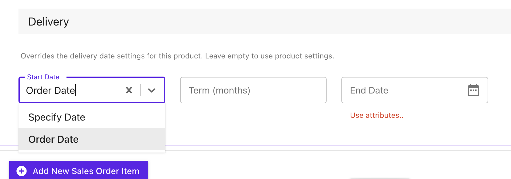
Task: Click the End Date placeholder label
Action: pyautogui.click(x=369, y=90)
